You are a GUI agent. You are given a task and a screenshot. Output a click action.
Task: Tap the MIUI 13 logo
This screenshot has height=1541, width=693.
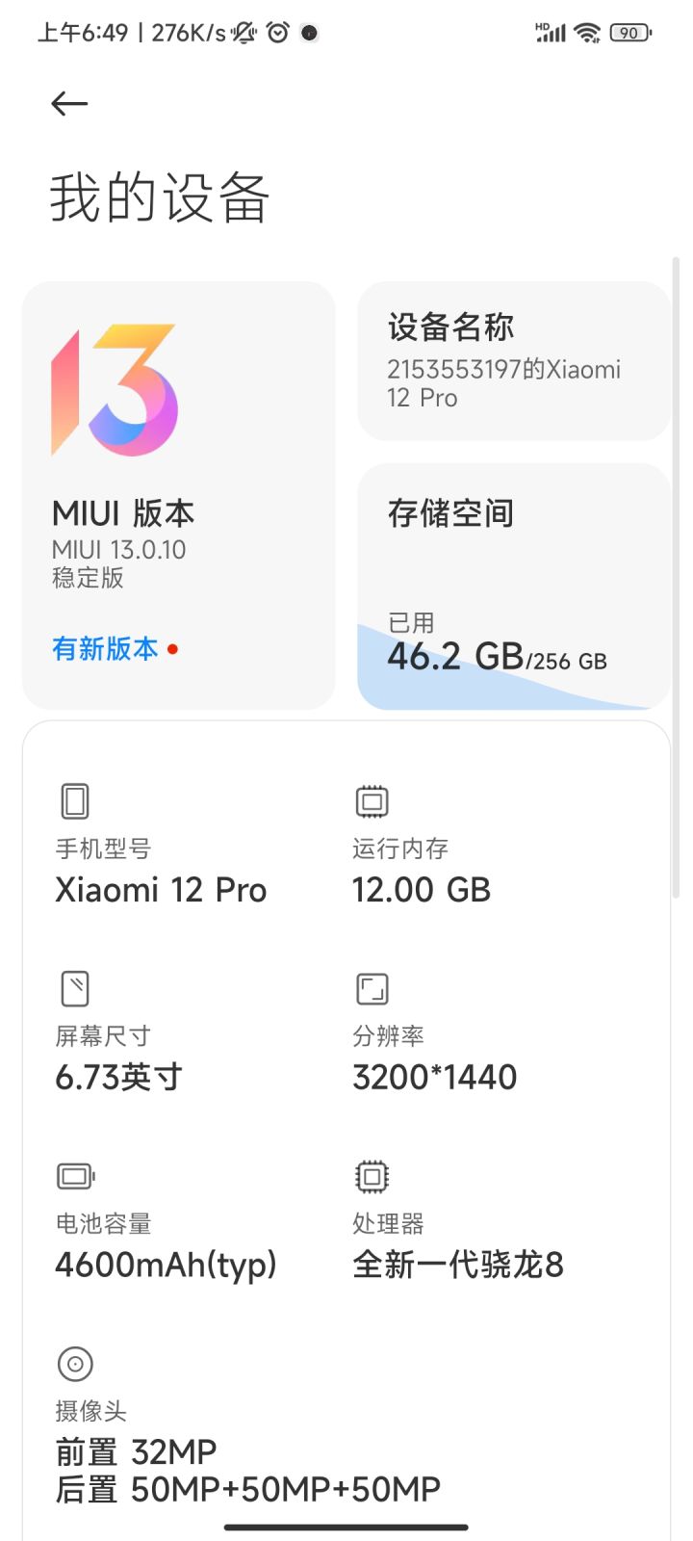[x=115, y=389]
